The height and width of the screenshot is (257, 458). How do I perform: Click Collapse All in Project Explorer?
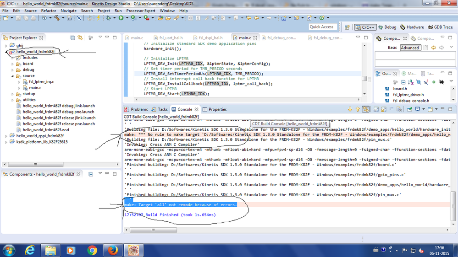pos(72,37)
